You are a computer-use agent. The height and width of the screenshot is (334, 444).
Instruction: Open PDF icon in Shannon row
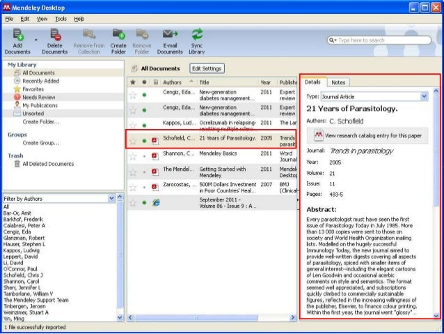coord(155,155)
